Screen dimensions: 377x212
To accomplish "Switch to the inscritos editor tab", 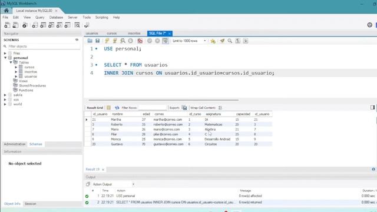I will 134,34.
